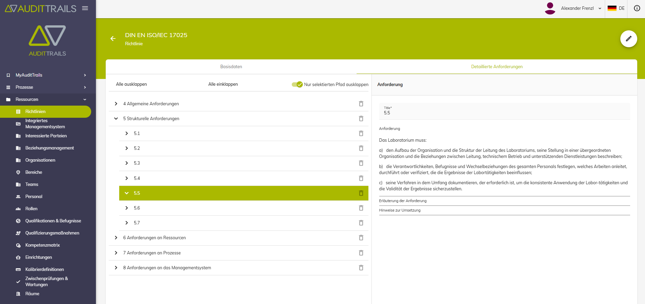The height and width of the screenshot is (304, 645).
Task: Click the Einrichtungen sidebar icon
Action: pyautogui.click(x=18, y=257)
